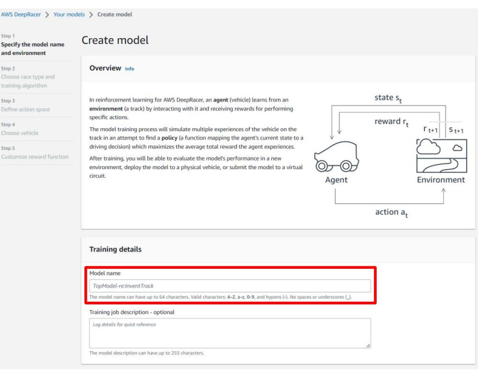Go back to Your models page
Screen dimensions: 483x374
[x=69, y=15]
